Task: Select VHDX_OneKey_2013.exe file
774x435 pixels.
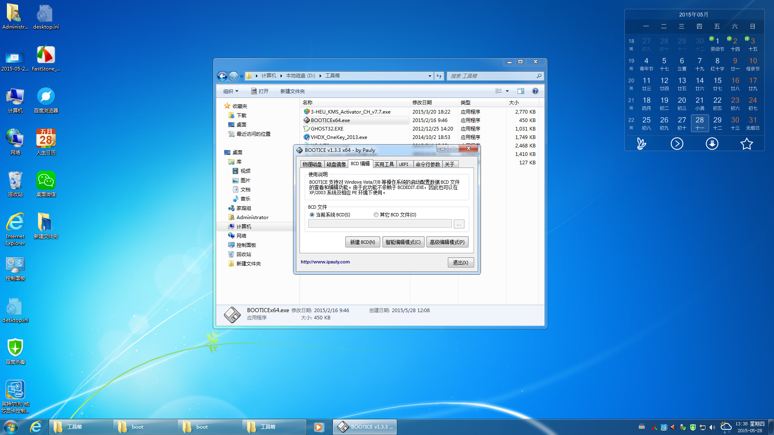Action: tap(338, 137)
